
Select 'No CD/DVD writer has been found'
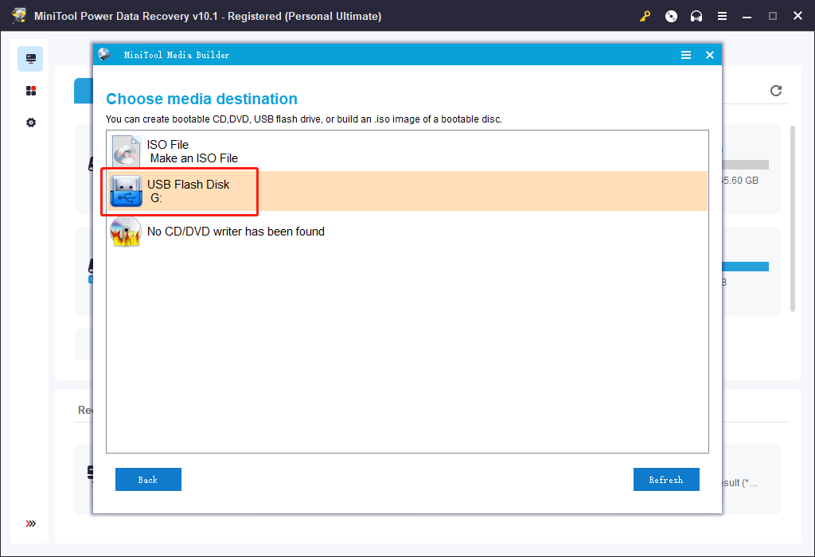pyautogui.click(x=236, y=232)
